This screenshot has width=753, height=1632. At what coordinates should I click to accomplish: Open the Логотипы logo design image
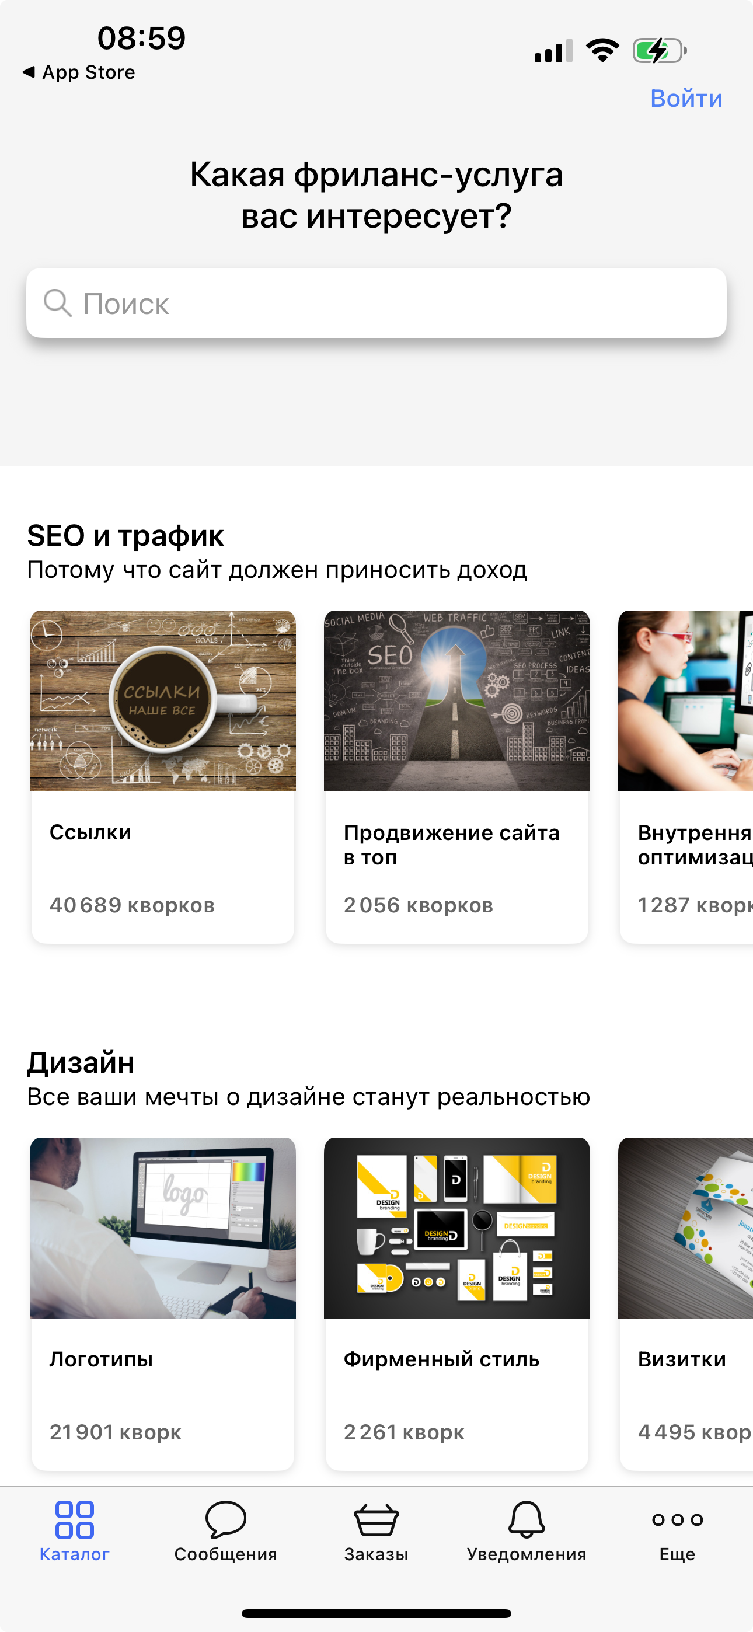coord(163,1228)
